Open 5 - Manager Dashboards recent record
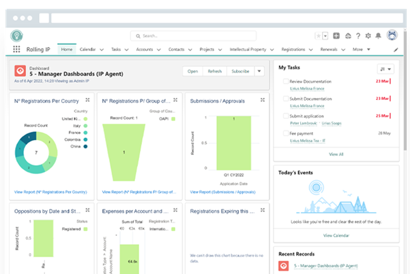 [x=326, y=266]
